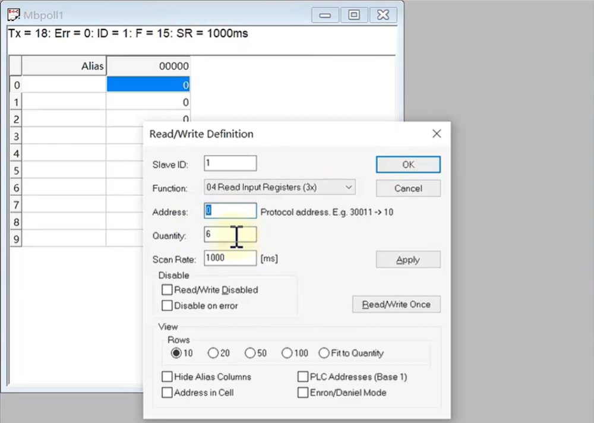Select the 20 rows radio button
The image size is (594, 423).
click(x=213, y=353)
